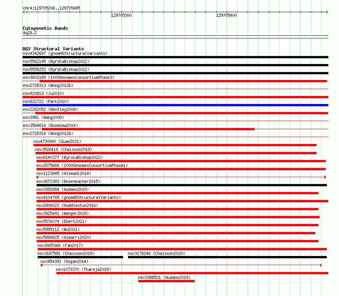Click the short red nsv3388521 bar
Image resolution: width=339 pixels, height=296 pixels.
(166, 281)
